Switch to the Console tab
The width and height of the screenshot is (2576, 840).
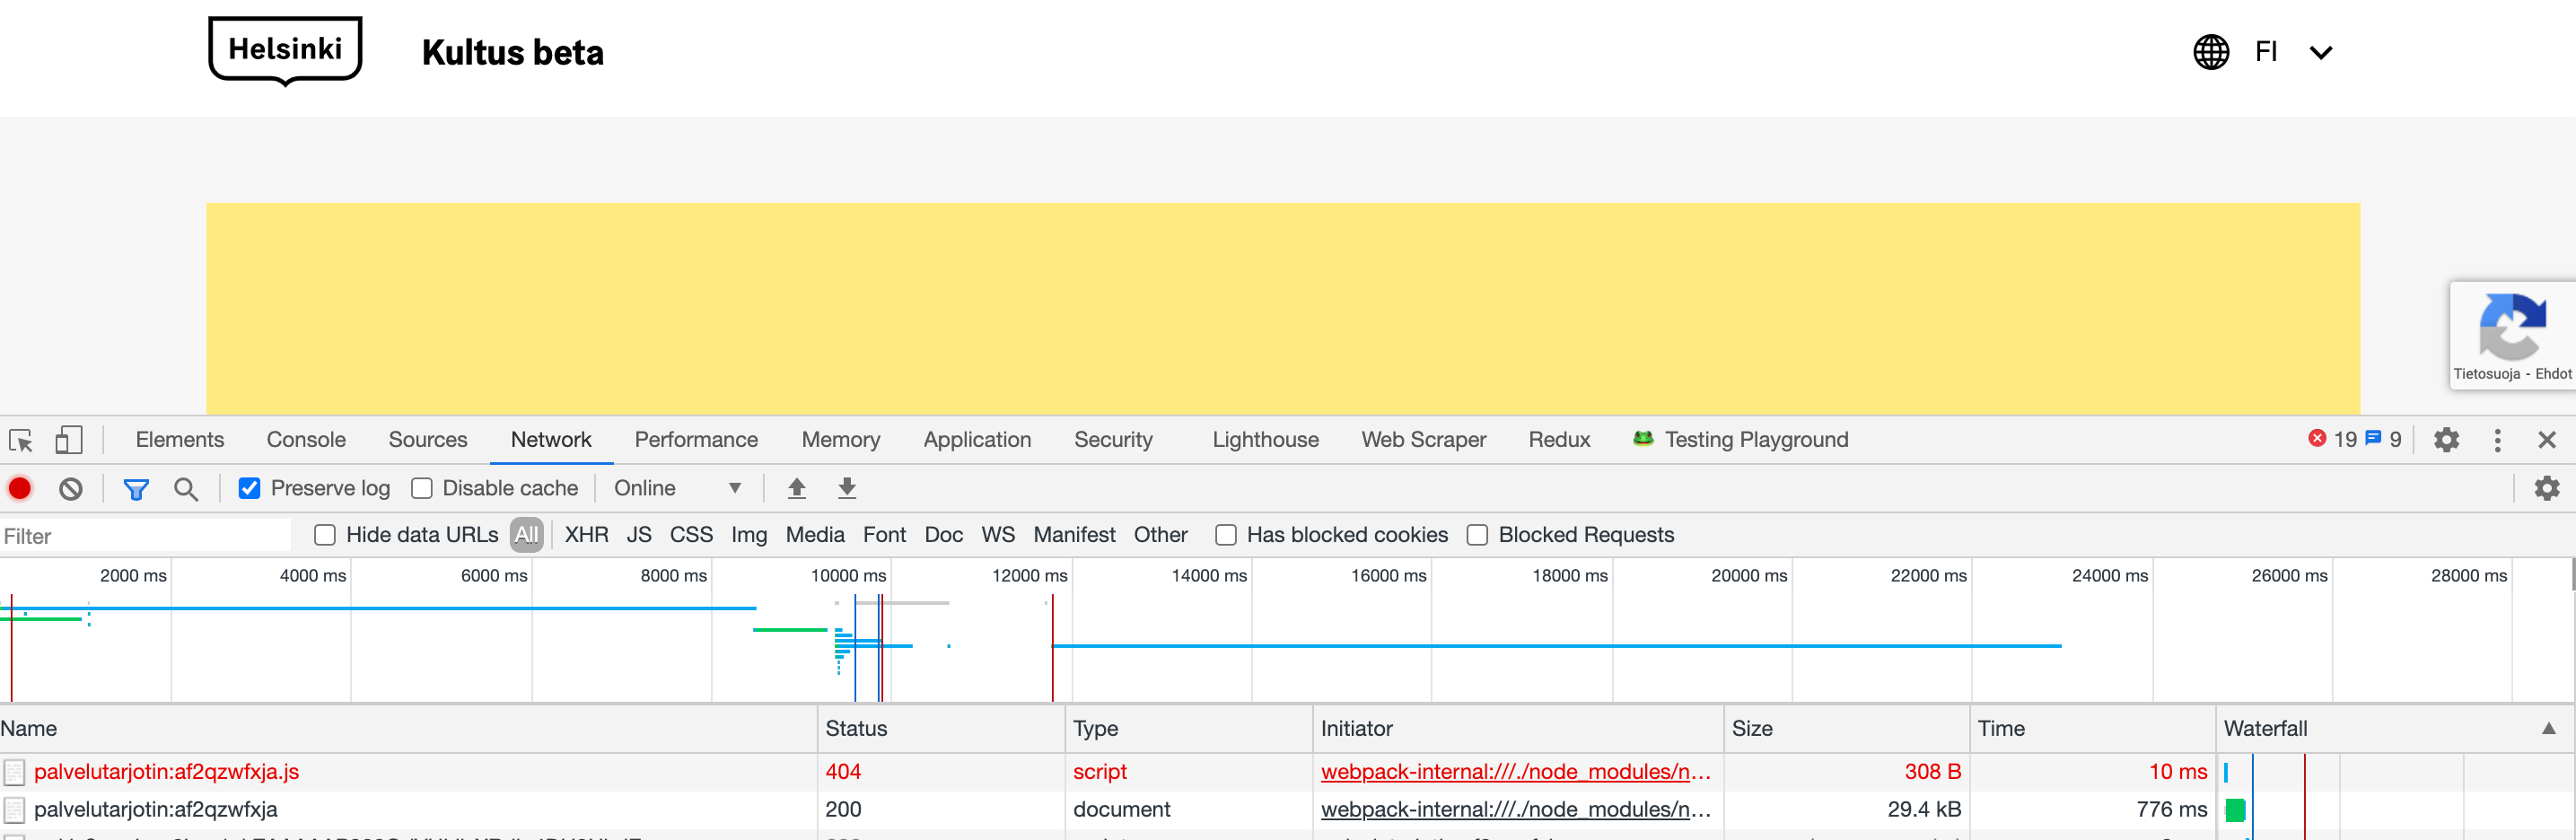[x=306, y=440]
